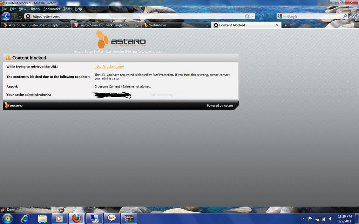359x224 pixels.
Task: Follow the orange http://rotten.com/ link
Action: click(109, 66)
